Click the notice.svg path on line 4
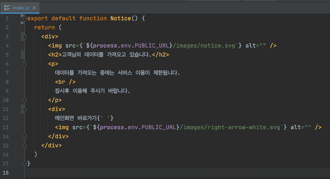Image resolution: width=330 pixels, height=179 pixels. coord(205,46)
